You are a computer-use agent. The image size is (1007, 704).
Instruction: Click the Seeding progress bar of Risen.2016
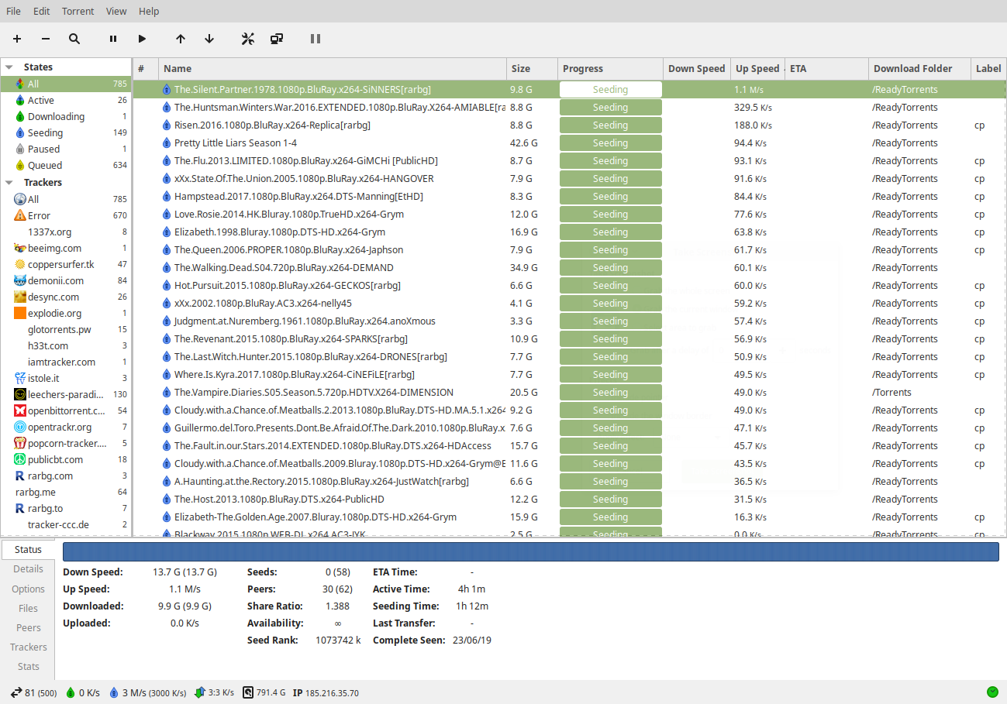(610, 125)
